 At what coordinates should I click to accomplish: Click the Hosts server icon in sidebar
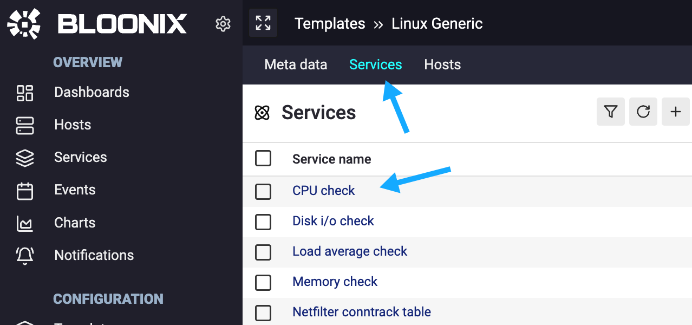point(25,125)
